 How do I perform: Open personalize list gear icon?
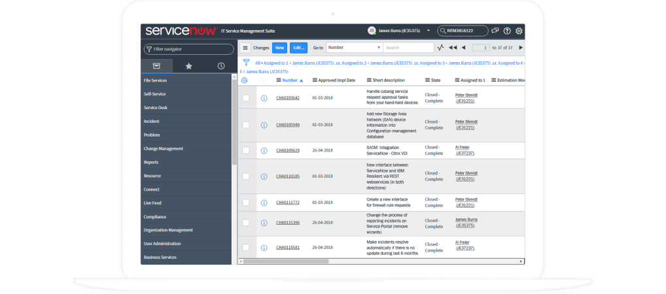(244, 80)
